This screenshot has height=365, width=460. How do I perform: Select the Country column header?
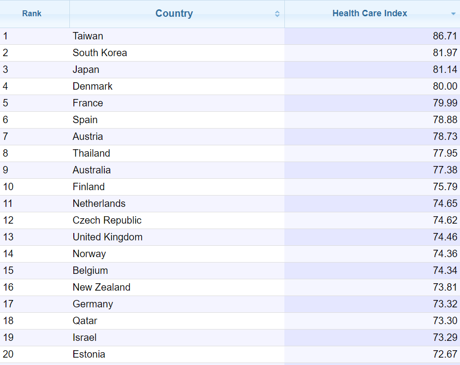(x=174, y=13)
